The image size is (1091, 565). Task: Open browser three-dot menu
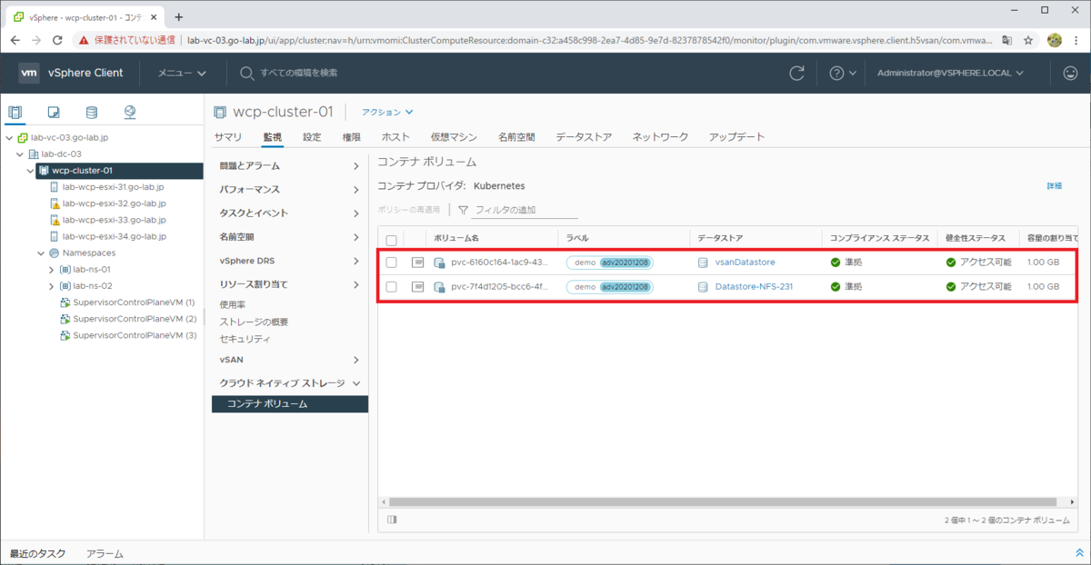(x=1077, y=40)
